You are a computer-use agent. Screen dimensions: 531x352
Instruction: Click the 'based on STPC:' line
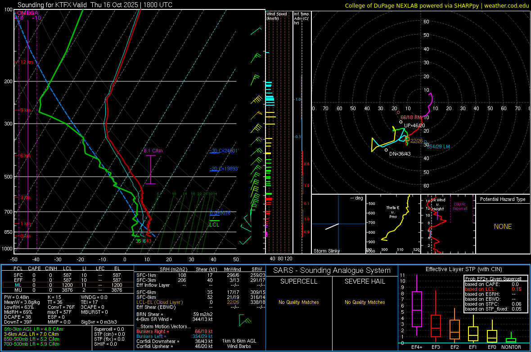(x=493, y=304)
